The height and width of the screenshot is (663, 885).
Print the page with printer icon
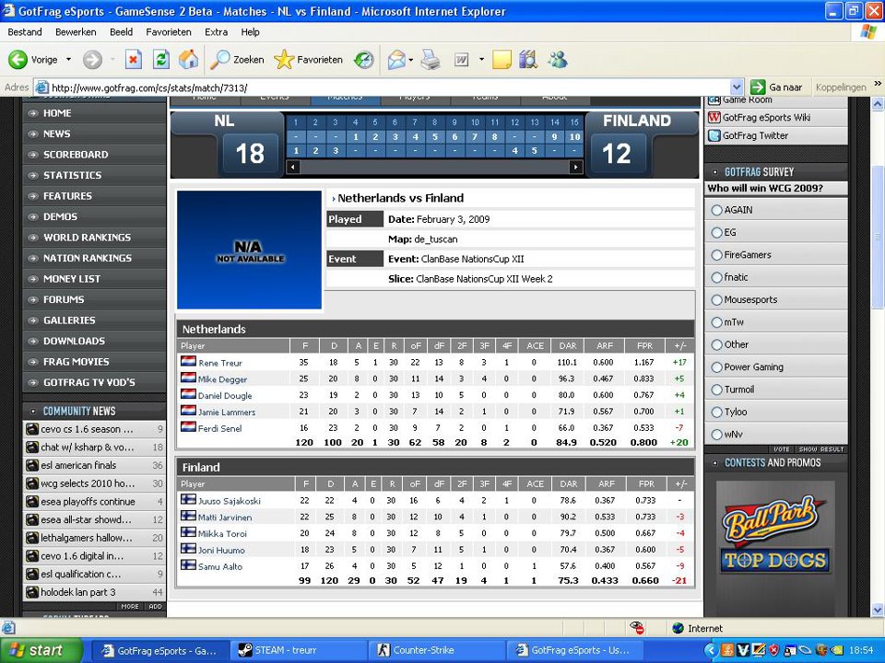431,59
